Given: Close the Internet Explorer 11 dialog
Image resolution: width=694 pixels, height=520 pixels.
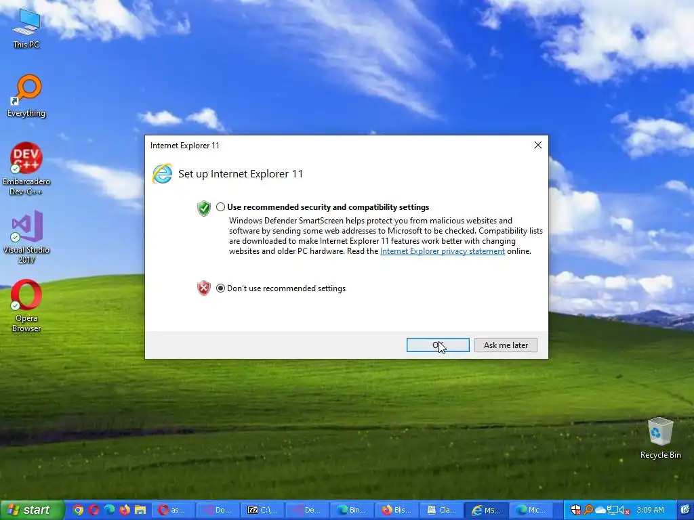Looking at the screenshot, I should [x=537, y=145].
